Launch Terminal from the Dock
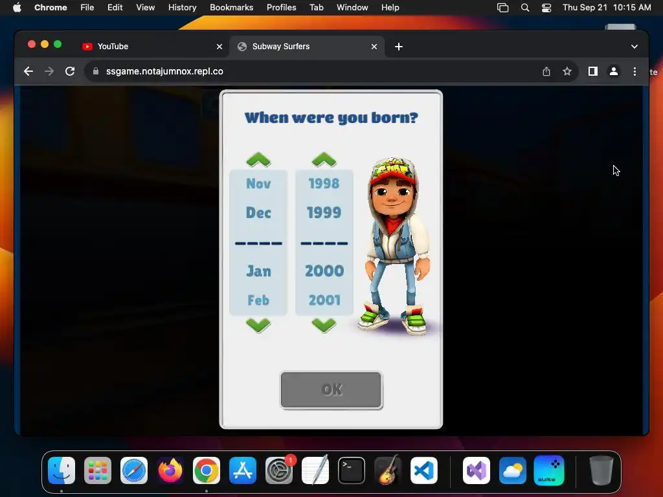 pos(352,470)
